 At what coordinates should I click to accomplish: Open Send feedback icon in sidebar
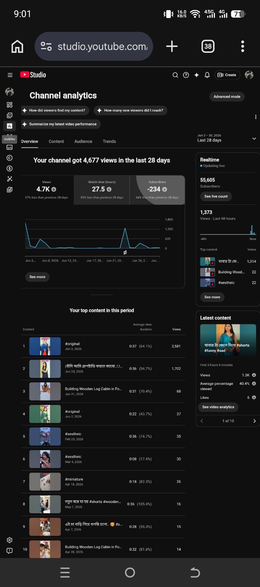pyautogui.click(x=10, y=551)
